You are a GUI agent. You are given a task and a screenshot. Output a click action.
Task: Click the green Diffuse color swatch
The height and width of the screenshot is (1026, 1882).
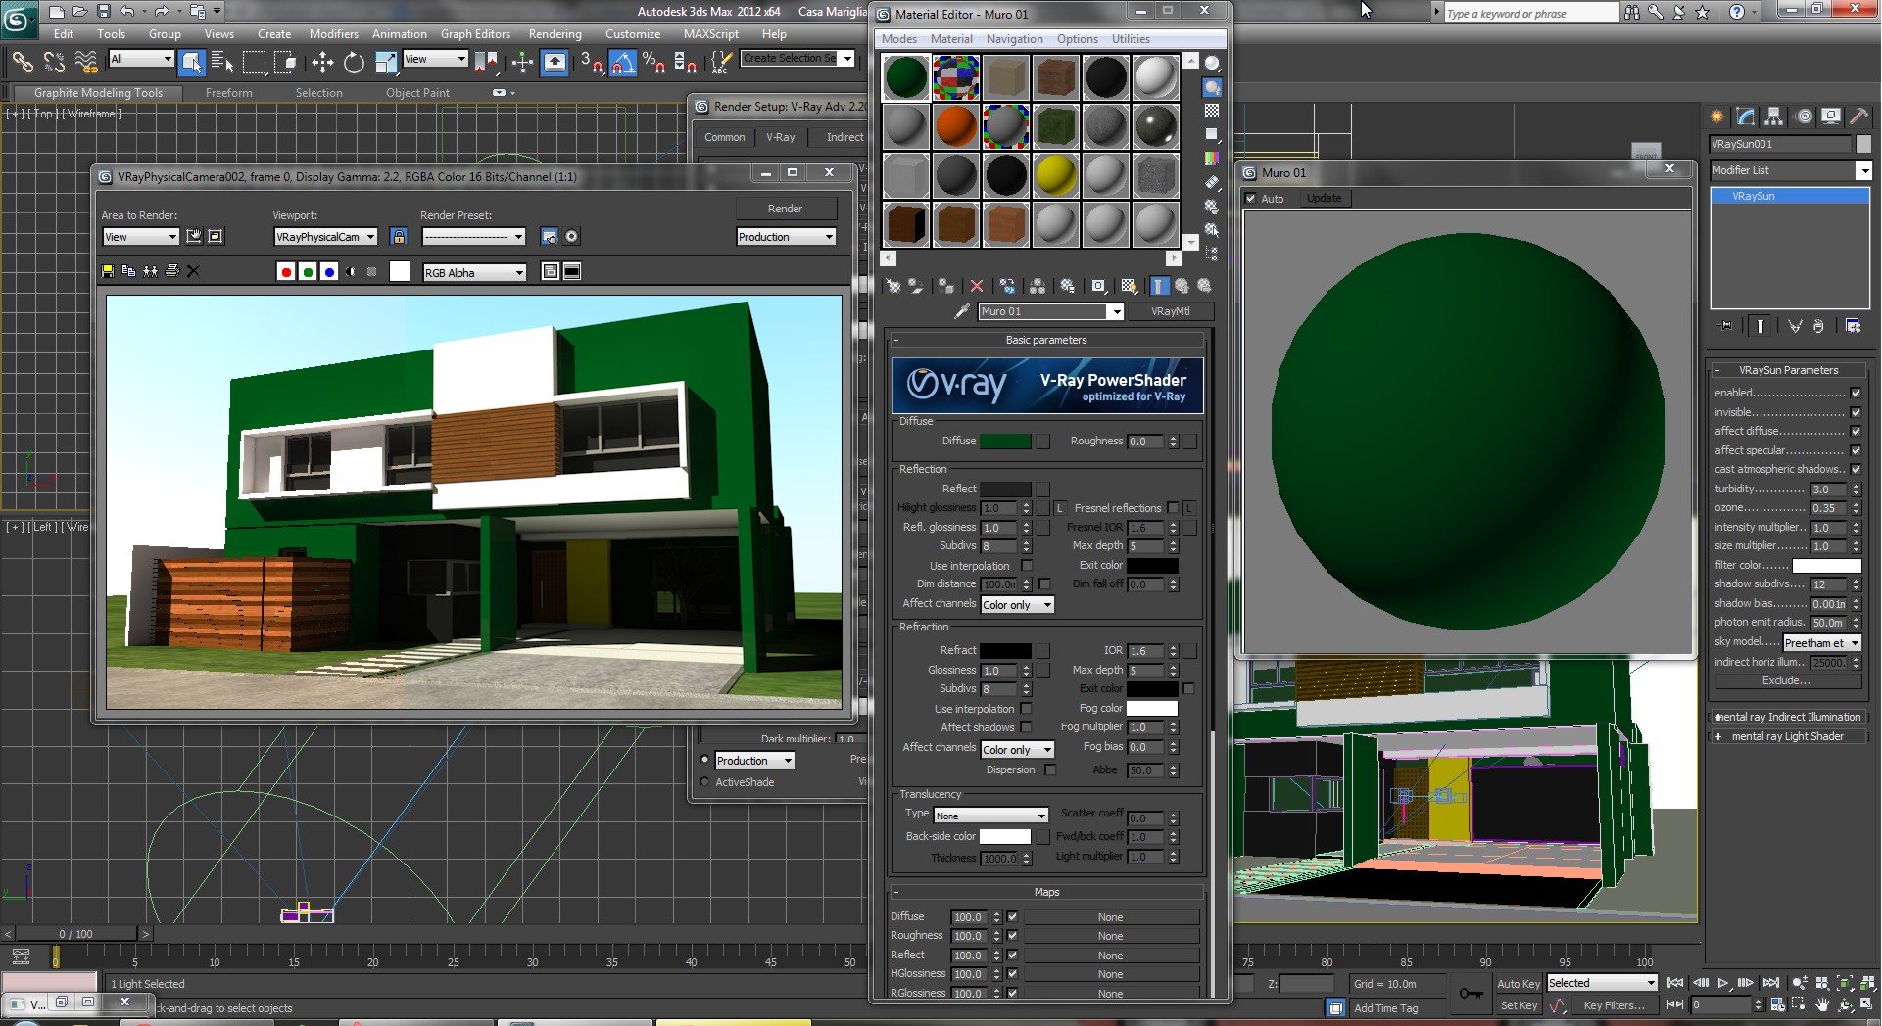1005,442
